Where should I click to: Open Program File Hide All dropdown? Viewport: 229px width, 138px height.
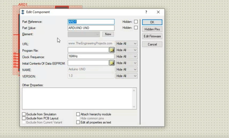pyautogui.click(x=126, y=50)
